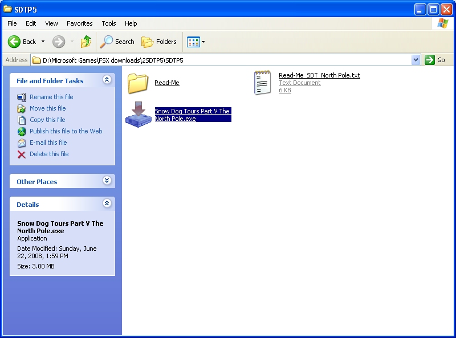Open the Favorites menu
The image size is (456, 338).
tap(79, 23)
